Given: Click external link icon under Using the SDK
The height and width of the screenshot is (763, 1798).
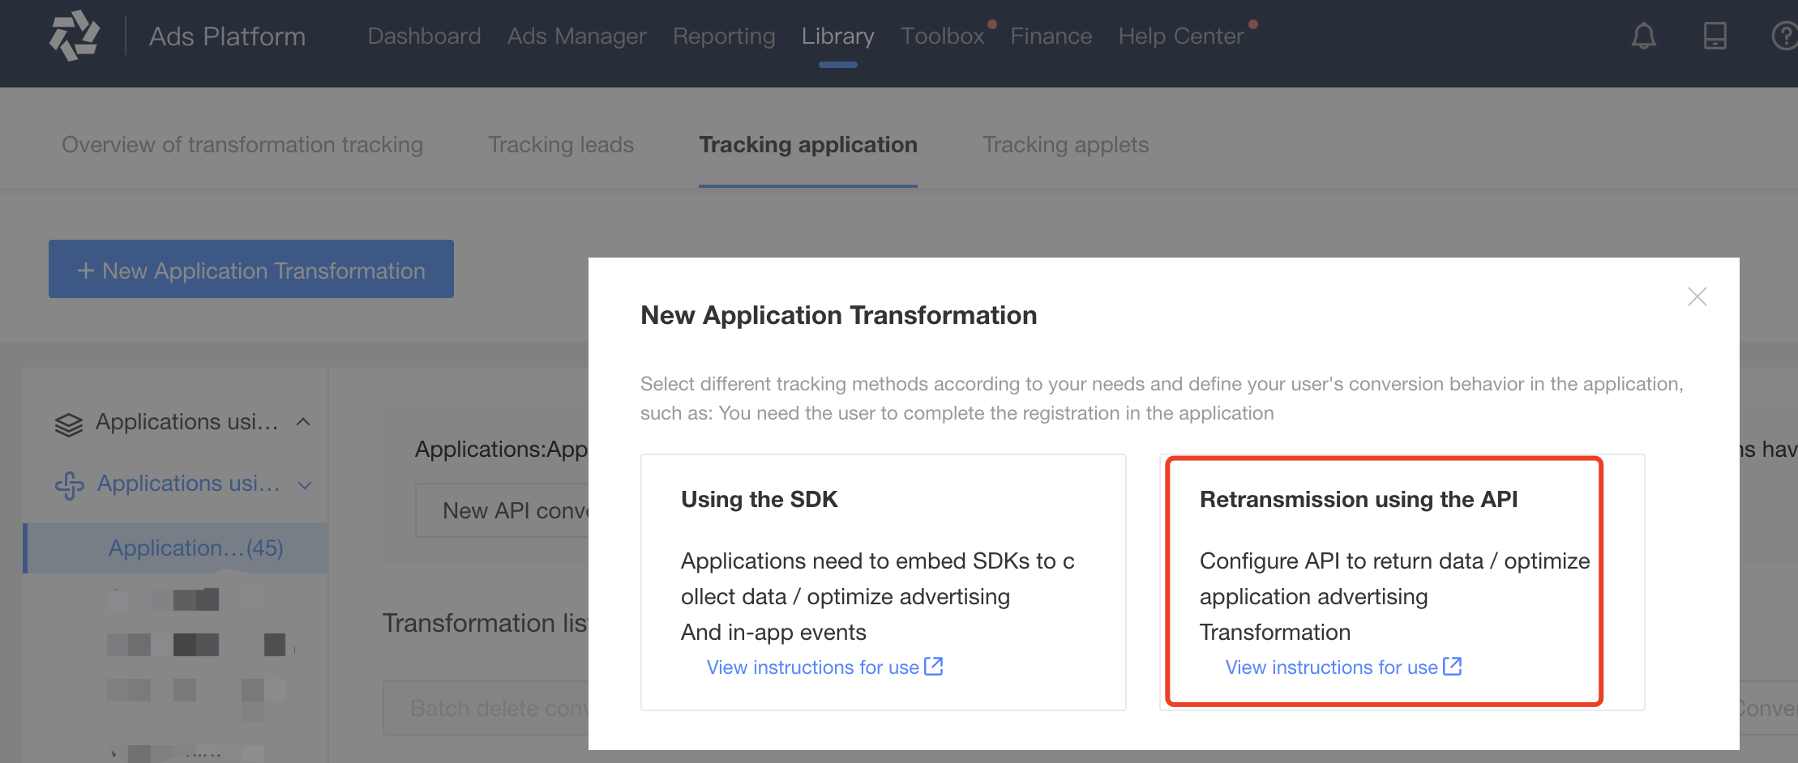Looking at the screenshot, I should tap(934, 666).
